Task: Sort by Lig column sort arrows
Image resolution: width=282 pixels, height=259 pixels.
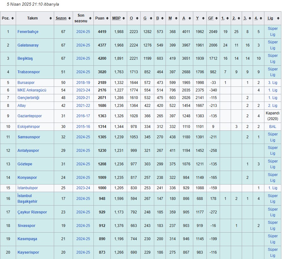Action: click(x=278, y=18)
